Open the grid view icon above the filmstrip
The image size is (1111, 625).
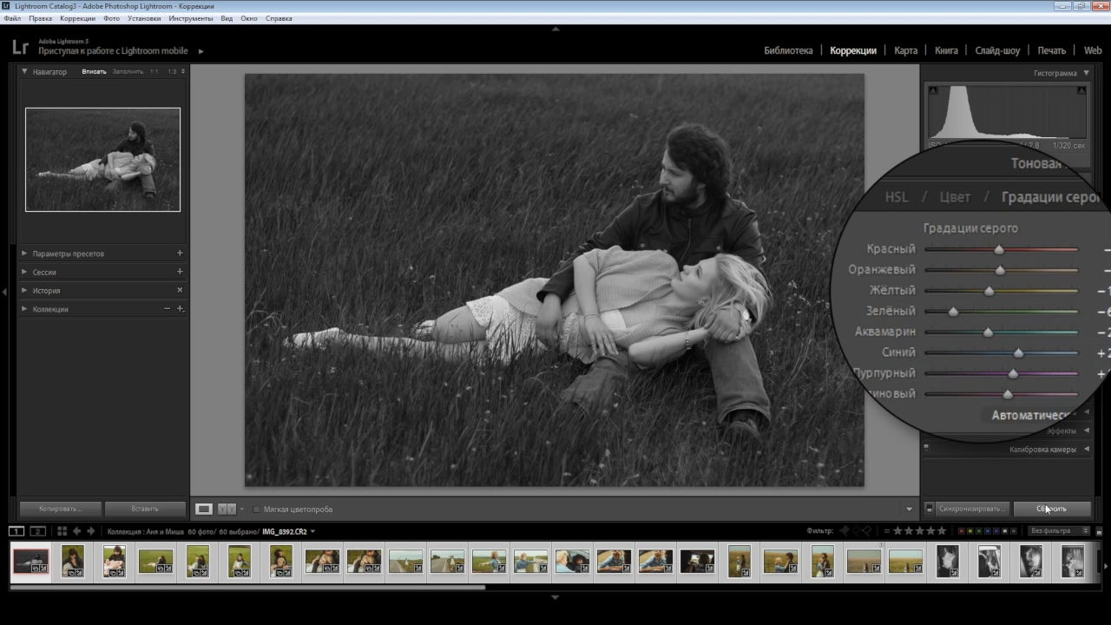[x=62, y=531]
